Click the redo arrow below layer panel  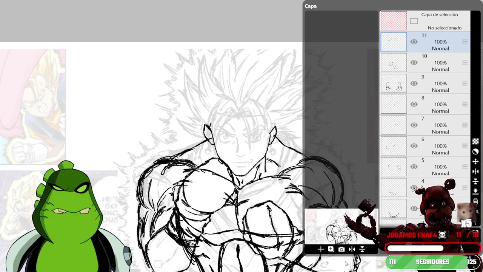[325, 264]
